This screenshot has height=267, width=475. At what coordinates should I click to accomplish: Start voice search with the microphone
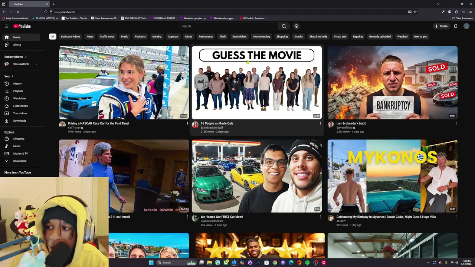pos(296,26)
